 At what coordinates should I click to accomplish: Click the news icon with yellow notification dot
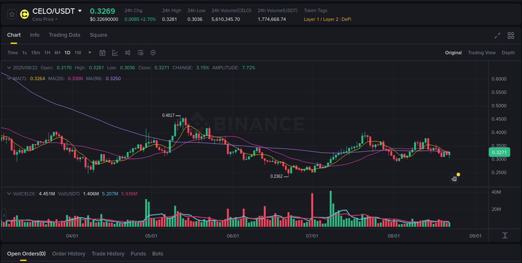pyautogui.click(x=454, y=179)
